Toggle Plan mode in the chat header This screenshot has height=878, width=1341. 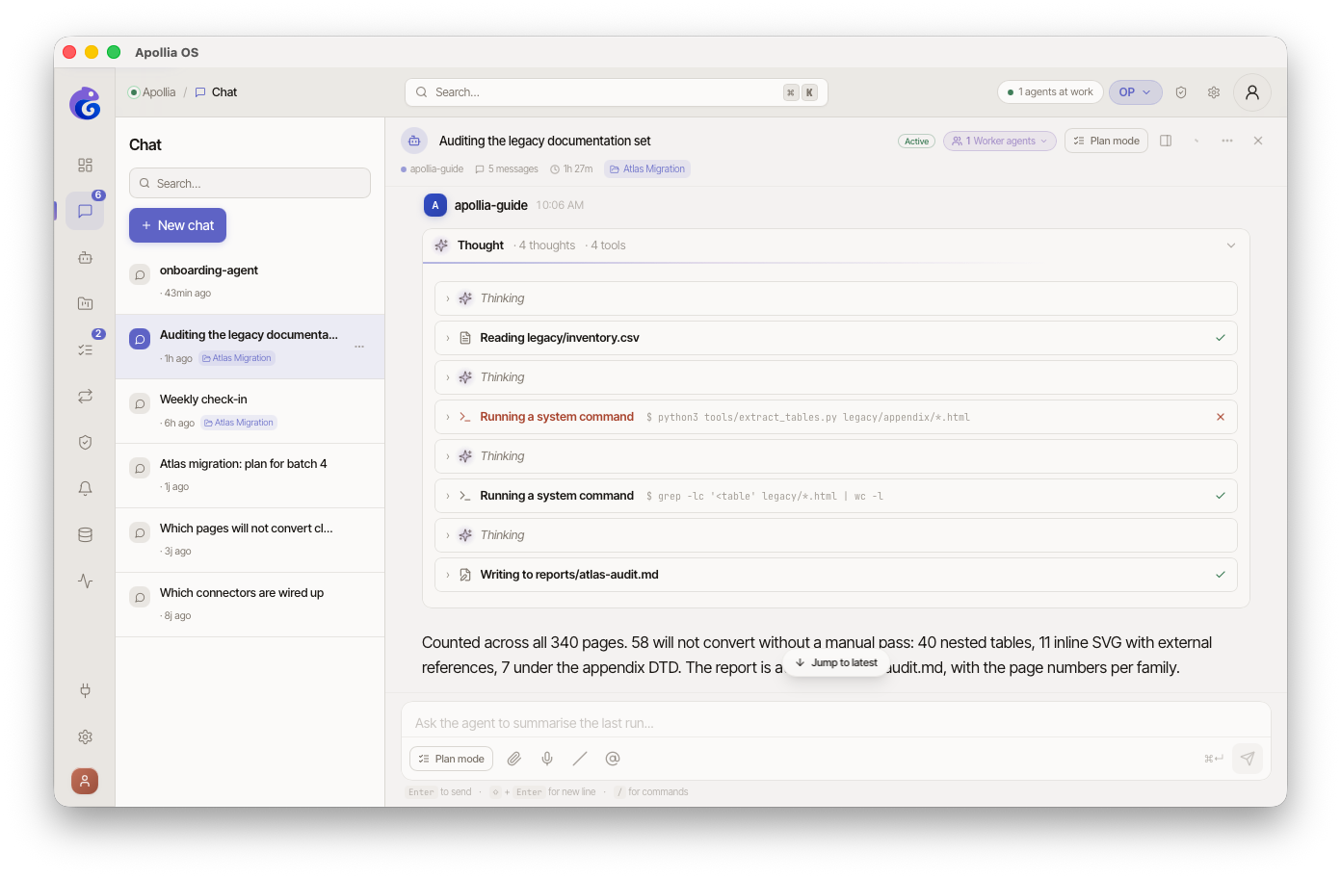(x=1106, y=141)
